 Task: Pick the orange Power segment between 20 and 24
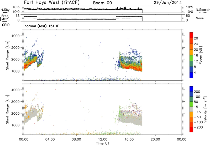click(x=191, y=47)
